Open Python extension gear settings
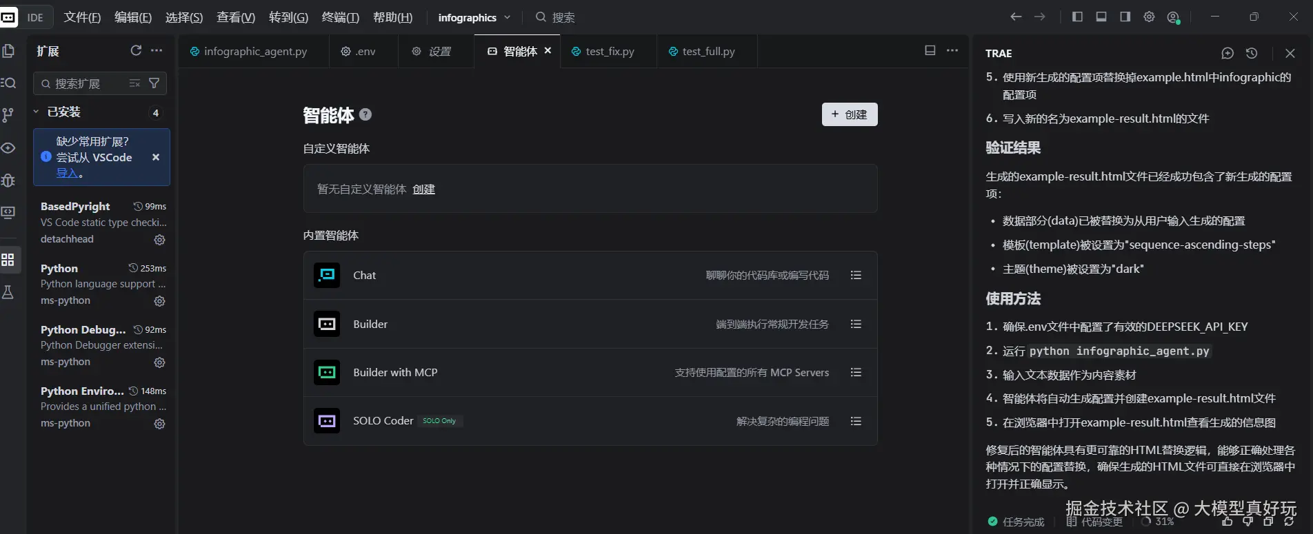The height and width of the screenshot is (534, 1313). point(159,301)
